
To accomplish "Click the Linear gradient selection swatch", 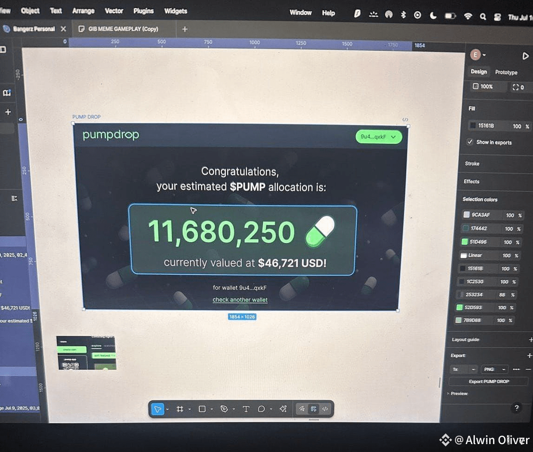I will pos(463,255).
